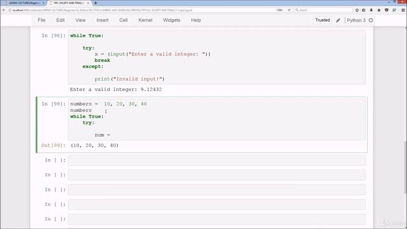Select the TRY, EXCEPT AND FINALLY tab

[69, 3]
